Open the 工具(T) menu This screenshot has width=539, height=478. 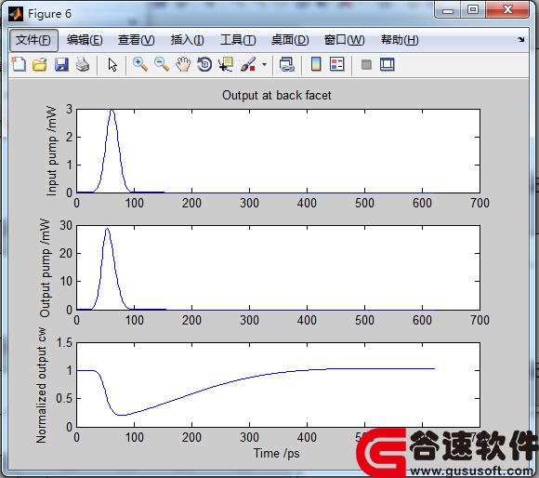point(238,40)
